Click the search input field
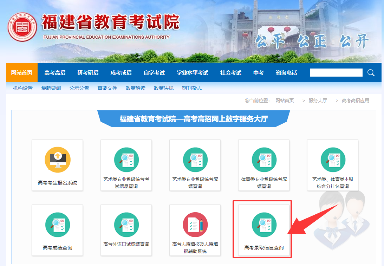This screenshot has height=266, width=384. coord(336,72)
